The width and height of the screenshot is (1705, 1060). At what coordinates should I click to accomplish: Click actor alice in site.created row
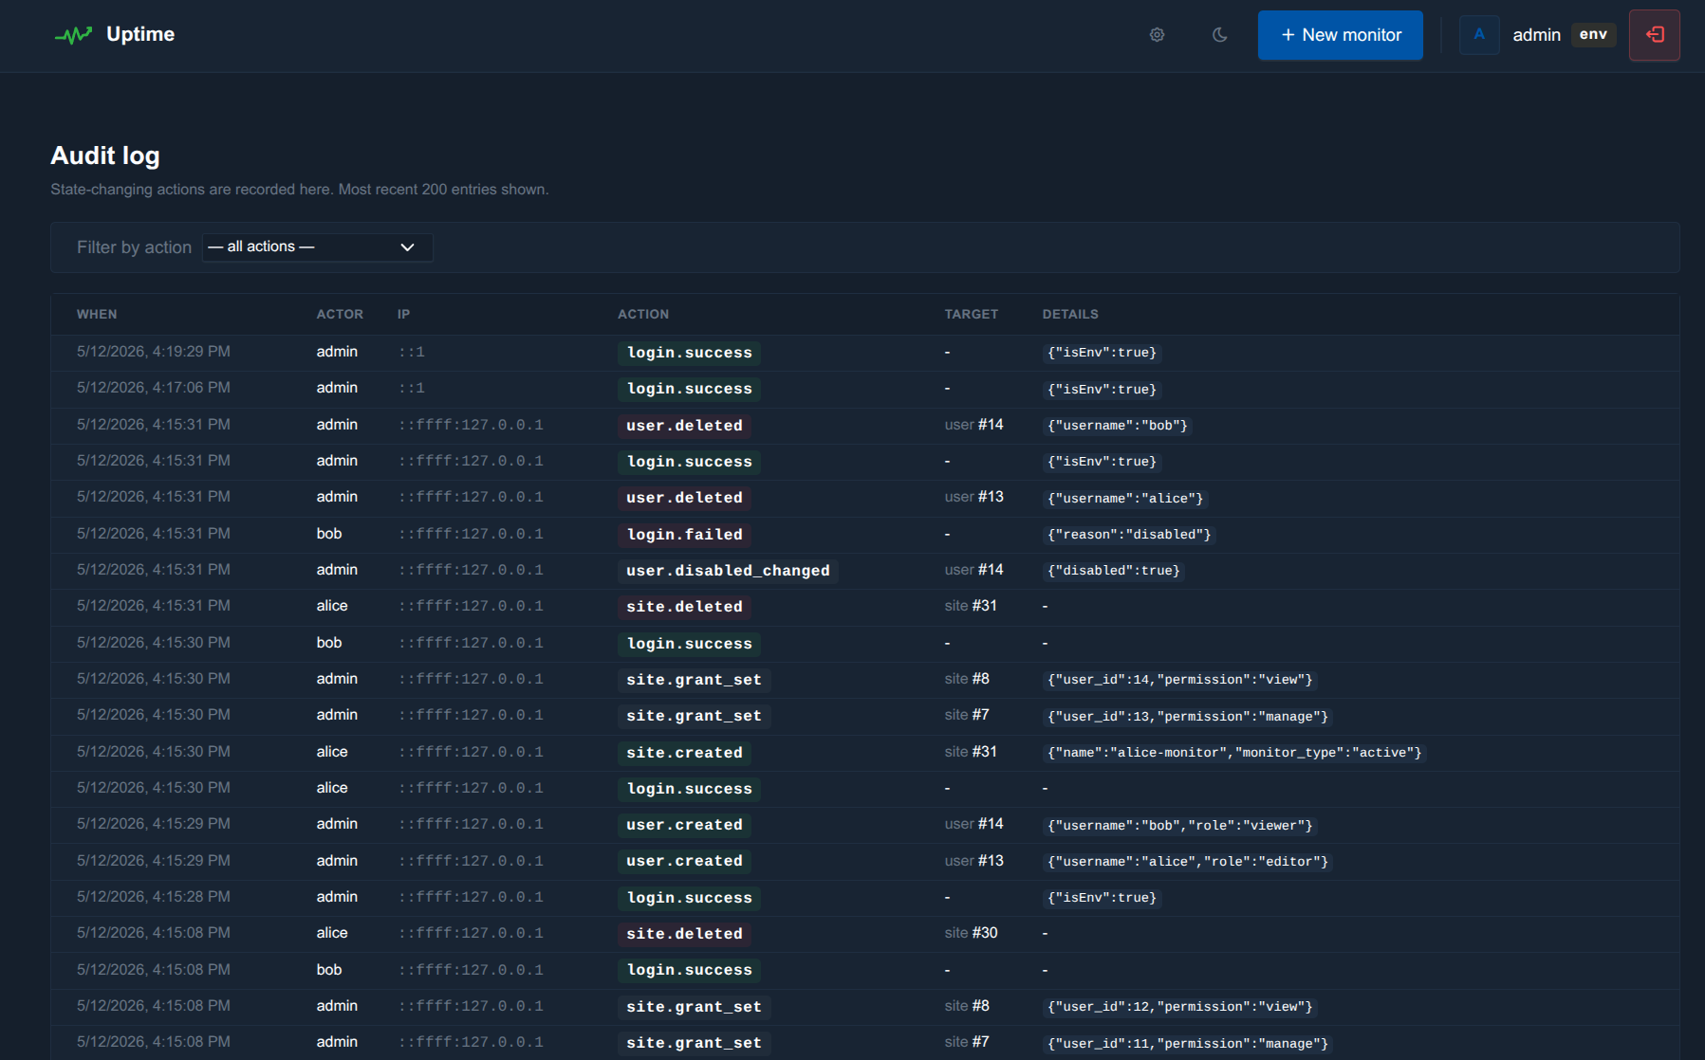[x=332, y=752]
